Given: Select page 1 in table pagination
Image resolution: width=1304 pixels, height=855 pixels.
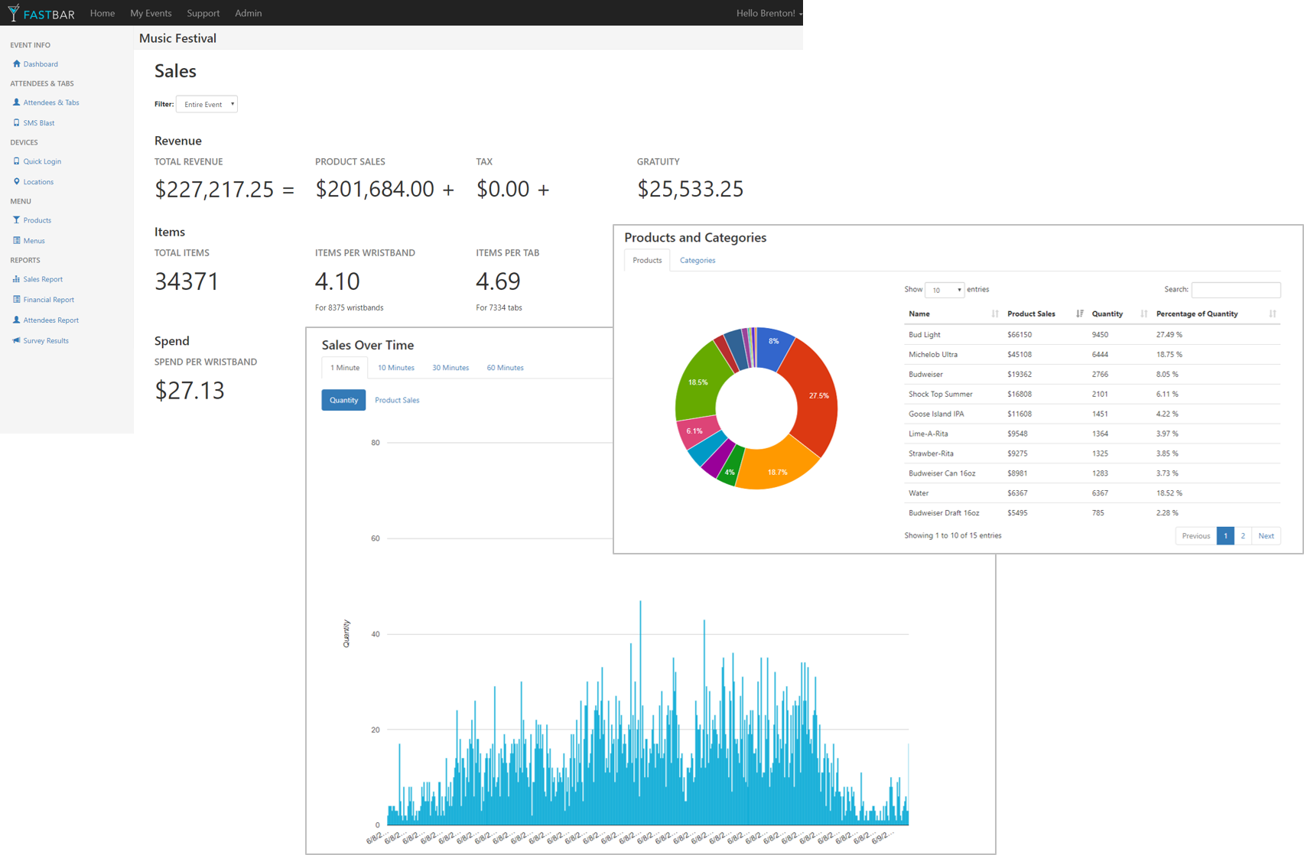Looking at the screenshot, I should [x=1225, y=536].
